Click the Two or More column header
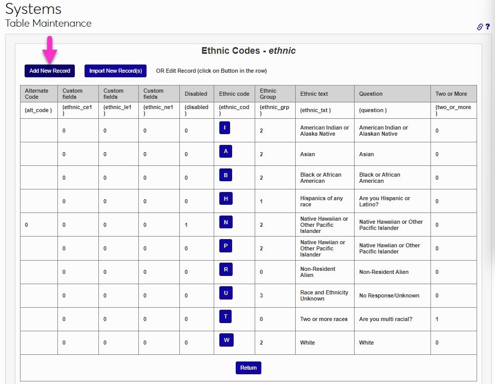 [x=451, y=94]
